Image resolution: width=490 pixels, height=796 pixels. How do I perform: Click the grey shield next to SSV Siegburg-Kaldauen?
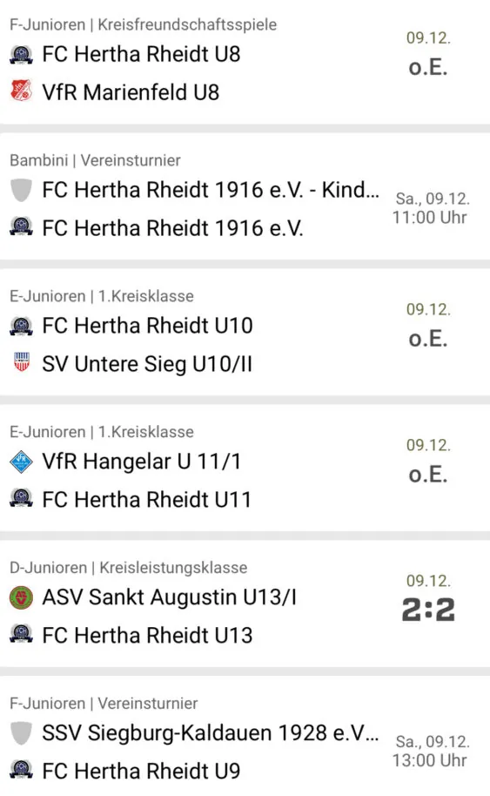(21, 733)
